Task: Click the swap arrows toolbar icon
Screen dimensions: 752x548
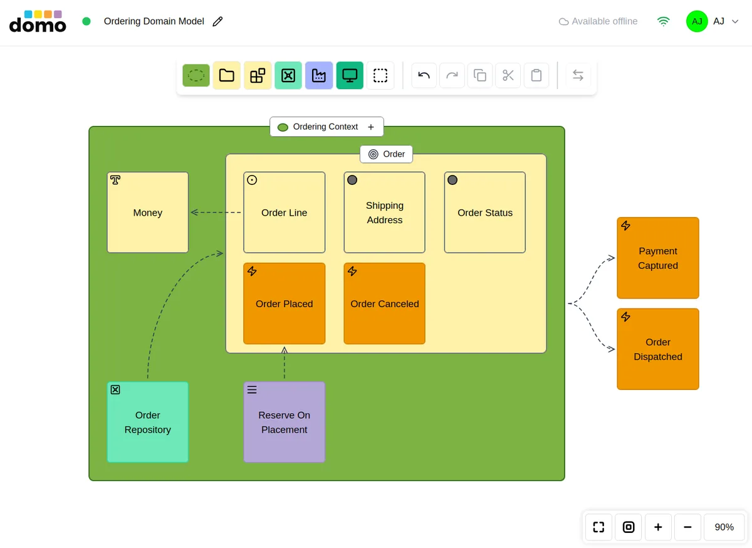Action: 578,76
